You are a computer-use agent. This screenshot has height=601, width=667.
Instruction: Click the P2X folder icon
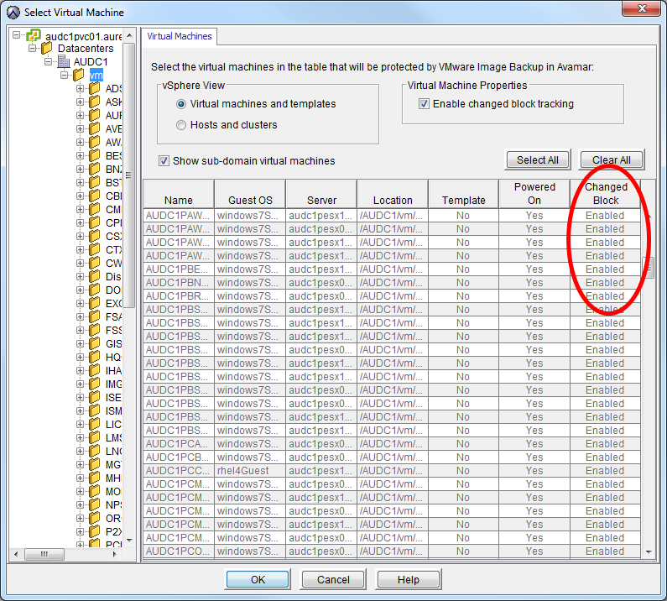95,531
